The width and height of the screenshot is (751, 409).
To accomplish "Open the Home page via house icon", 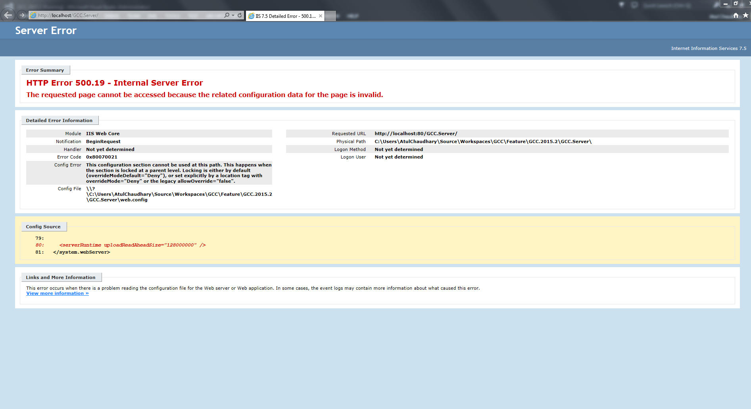I will click(736, 15).
